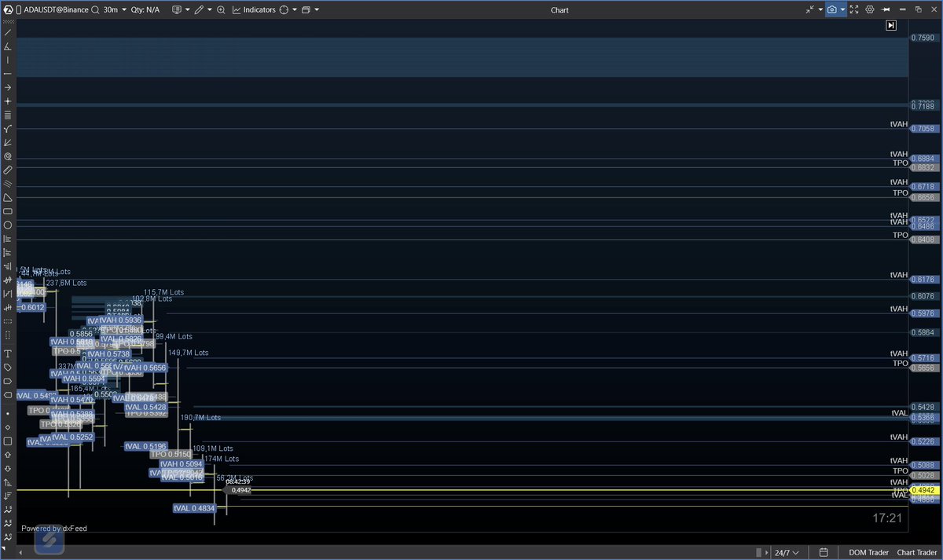Select the triangle shape tool
The height and width of the screenshot is (560, 943).
[x=8, y=197]
